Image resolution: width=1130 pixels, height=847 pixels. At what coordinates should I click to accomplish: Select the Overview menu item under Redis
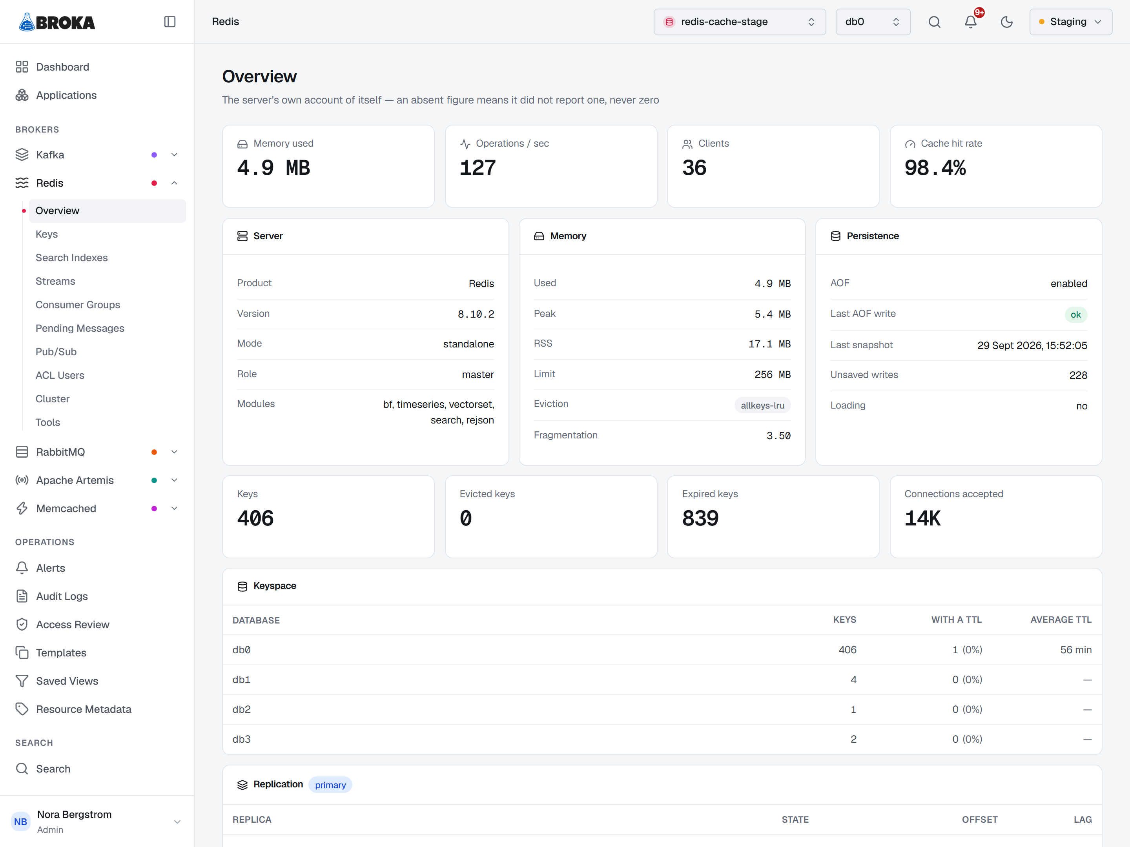(x=107, y=211)
